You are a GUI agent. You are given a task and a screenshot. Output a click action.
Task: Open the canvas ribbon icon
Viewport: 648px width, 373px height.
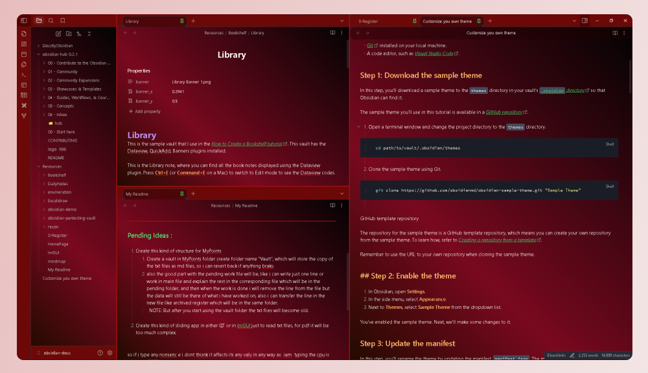pos(24,44)
